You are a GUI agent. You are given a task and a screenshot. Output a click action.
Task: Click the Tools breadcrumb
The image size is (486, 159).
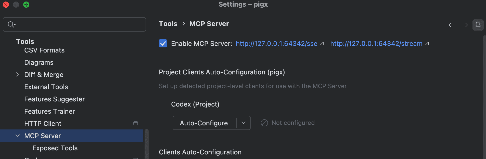click(x=168, y=24)
